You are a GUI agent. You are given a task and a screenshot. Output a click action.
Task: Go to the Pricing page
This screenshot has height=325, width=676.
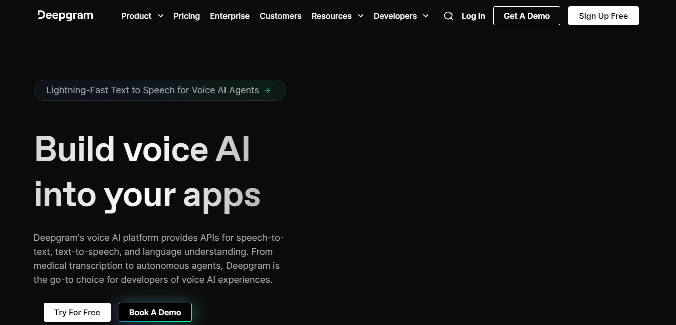tap(187, 16)
